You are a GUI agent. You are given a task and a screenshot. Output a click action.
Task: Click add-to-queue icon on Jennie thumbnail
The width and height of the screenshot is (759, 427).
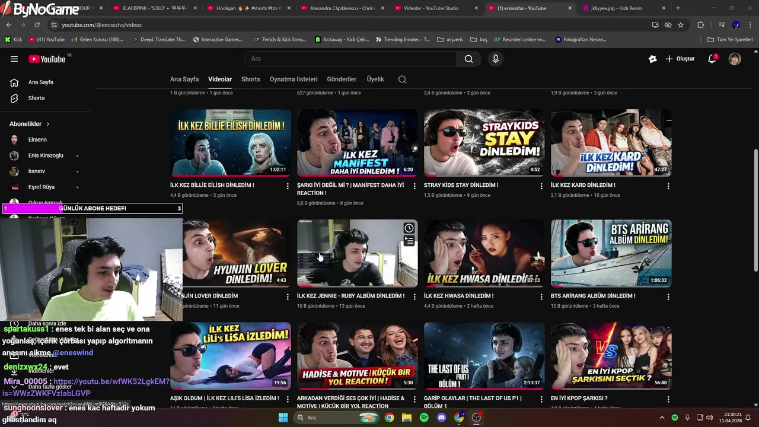(x=409, y=241)
